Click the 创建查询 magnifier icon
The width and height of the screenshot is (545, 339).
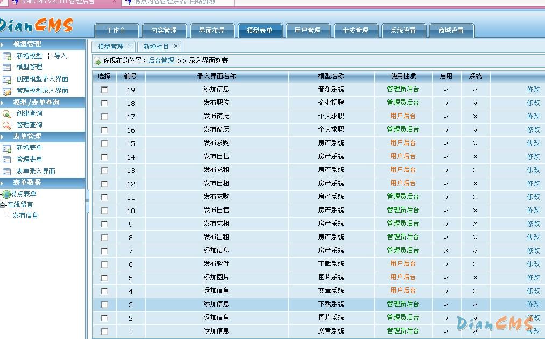(x=7, y=113)
